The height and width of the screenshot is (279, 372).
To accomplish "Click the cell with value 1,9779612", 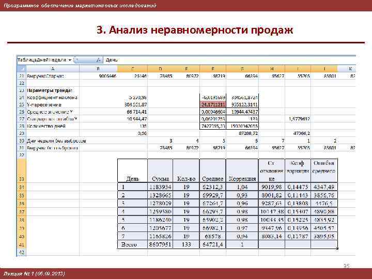I will coord(298,119).
